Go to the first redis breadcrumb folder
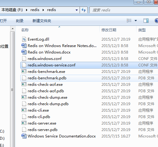The width and height of the screenshot is (158, 147). click(35, 10)
